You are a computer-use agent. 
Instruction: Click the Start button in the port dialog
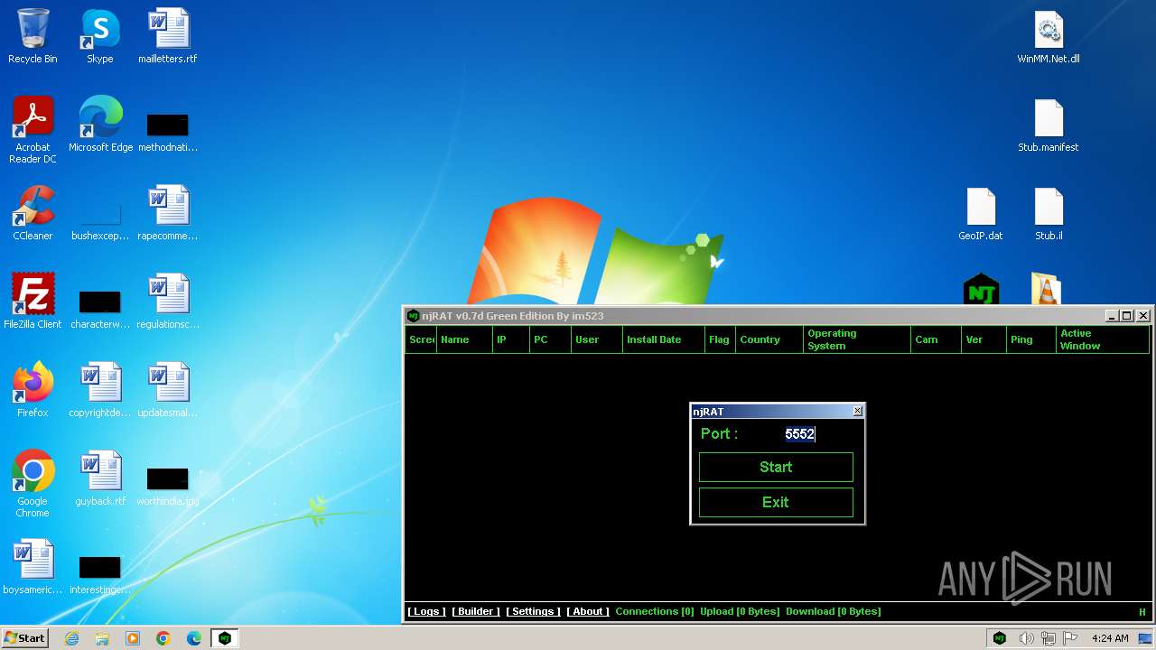click(776, 467)
